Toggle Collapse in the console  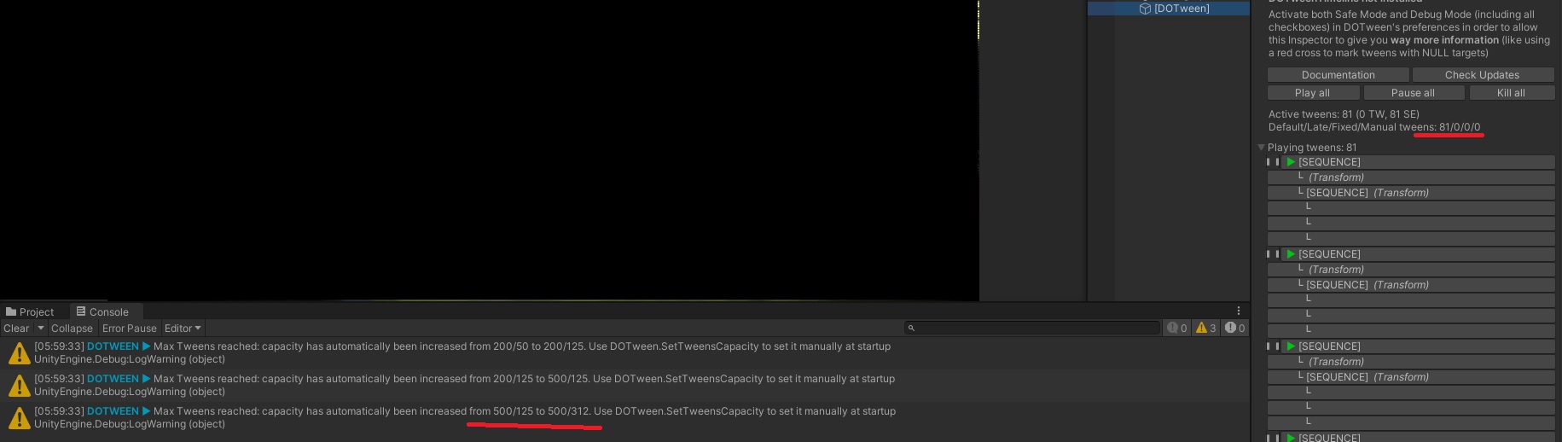72,329
